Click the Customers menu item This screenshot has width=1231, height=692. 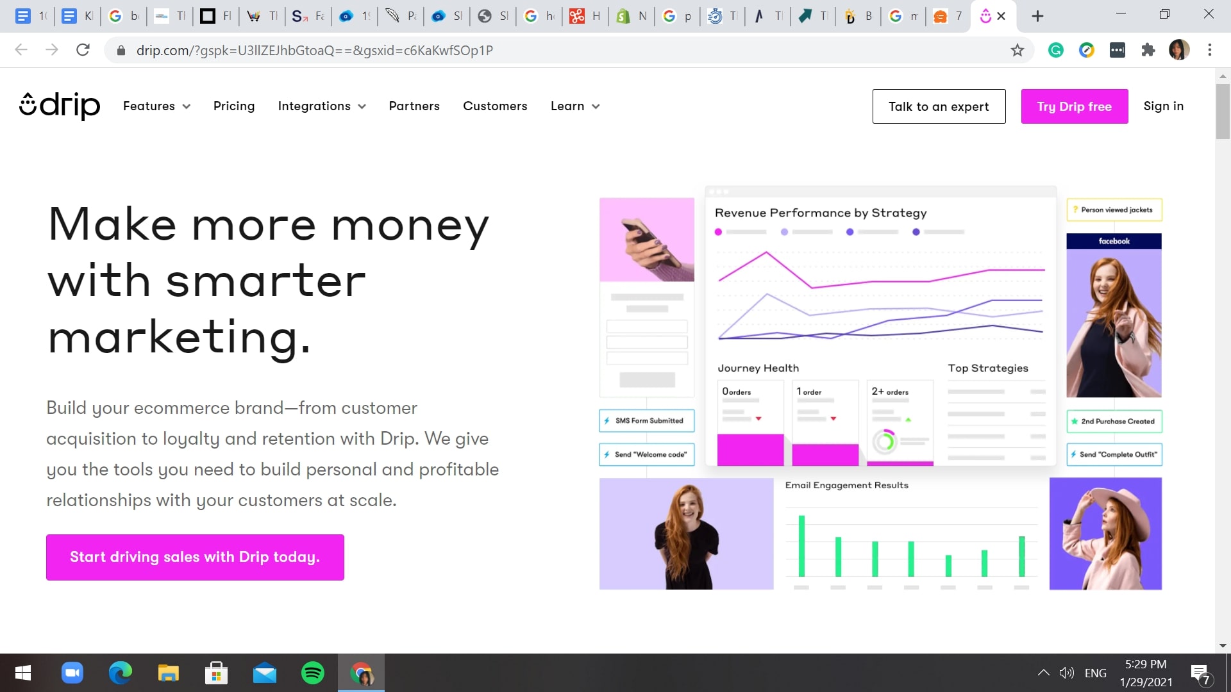pos(494,106)
